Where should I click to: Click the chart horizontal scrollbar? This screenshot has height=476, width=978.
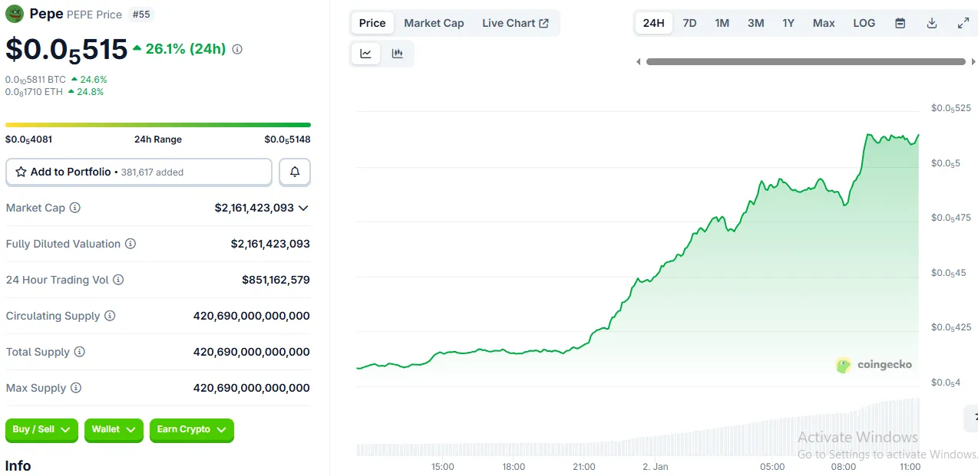click(805, 61)
